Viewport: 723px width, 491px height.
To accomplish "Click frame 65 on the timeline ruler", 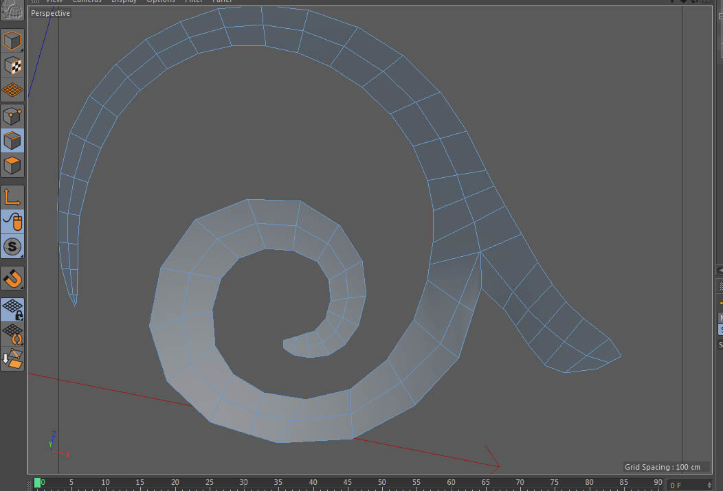I will coord(485,482).
